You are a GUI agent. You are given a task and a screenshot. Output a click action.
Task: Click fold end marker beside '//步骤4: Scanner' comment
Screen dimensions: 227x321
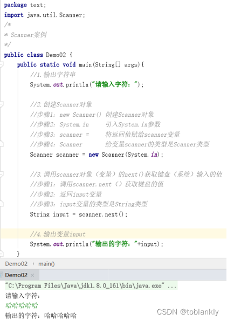click(2, 144)
